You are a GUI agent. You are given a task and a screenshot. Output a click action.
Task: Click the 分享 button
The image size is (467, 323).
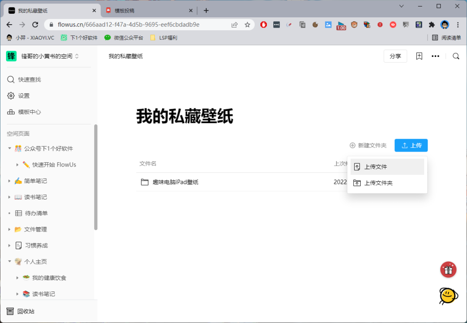pos(395,56)
